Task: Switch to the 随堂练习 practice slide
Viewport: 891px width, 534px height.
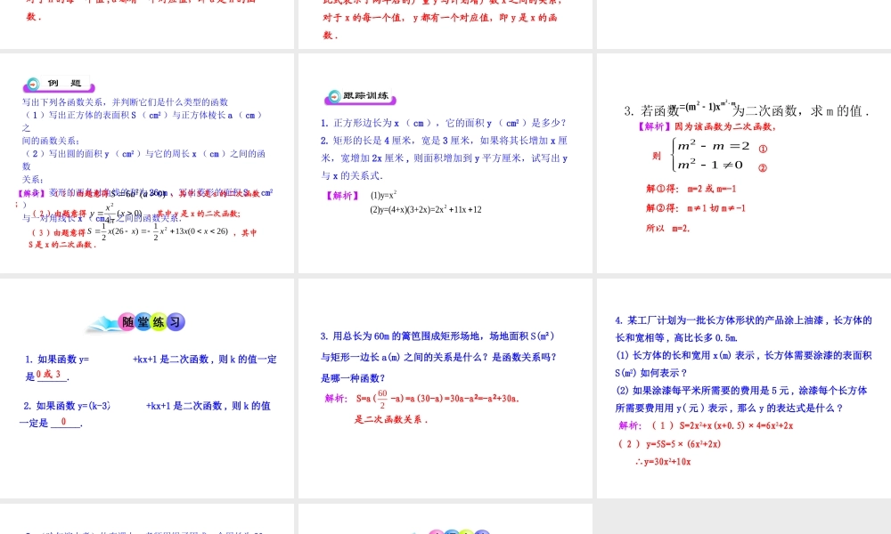Action: [147, 392]
